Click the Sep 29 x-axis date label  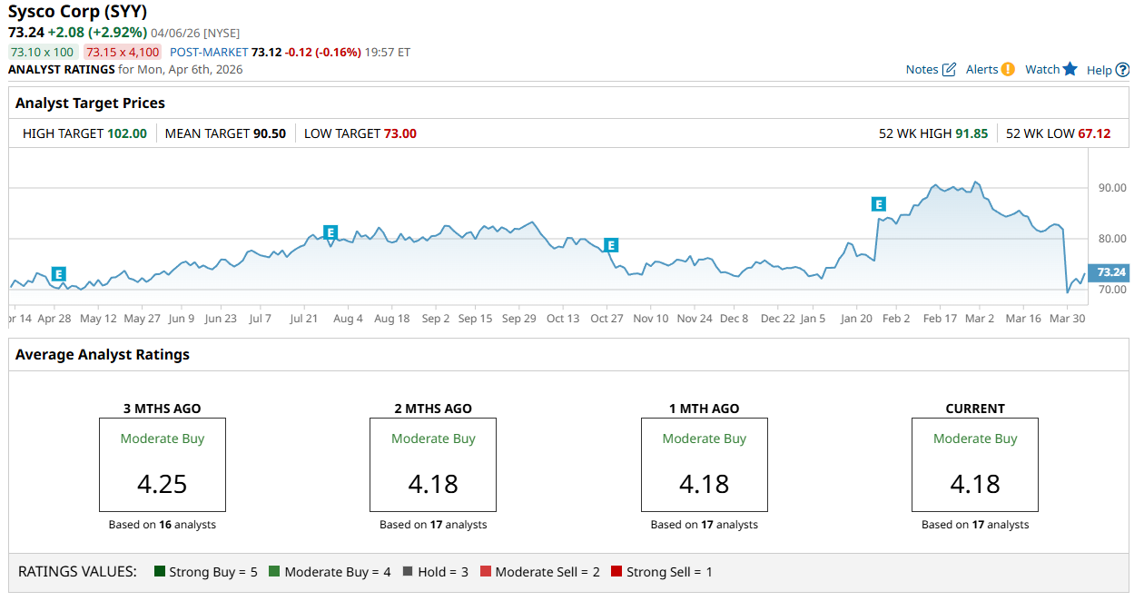(518, 319)
